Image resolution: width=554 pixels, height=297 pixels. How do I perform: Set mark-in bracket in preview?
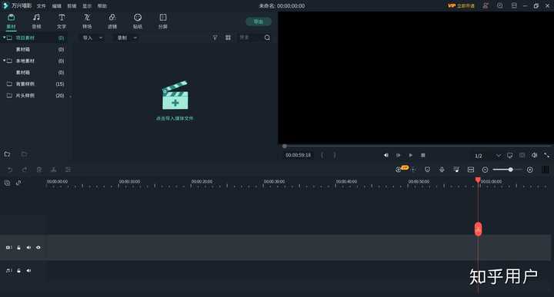click(x=322, y=155)
